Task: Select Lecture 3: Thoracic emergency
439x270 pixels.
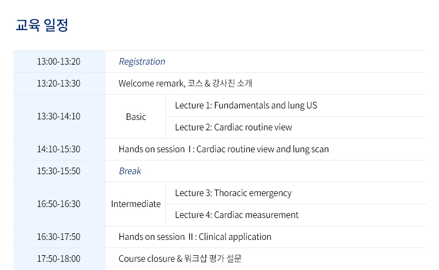Action: point(233,193)
